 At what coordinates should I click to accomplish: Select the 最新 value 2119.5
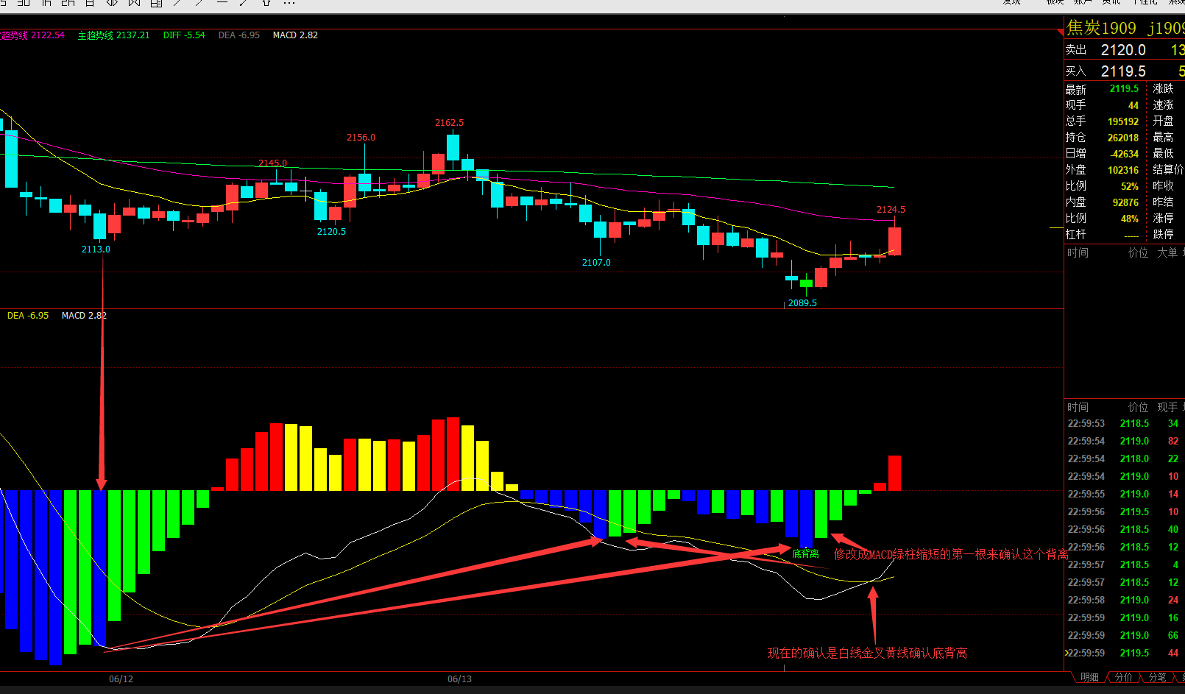click(1124, 89)
